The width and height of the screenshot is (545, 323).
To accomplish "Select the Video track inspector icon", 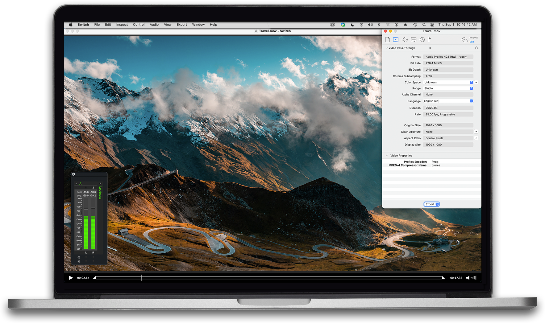I will click(396, 39).
